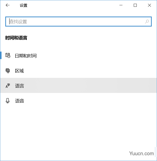The width and height of the screenshot is (157, 161).
Task: Go back using the arrow button
Action: coord(8,5)
